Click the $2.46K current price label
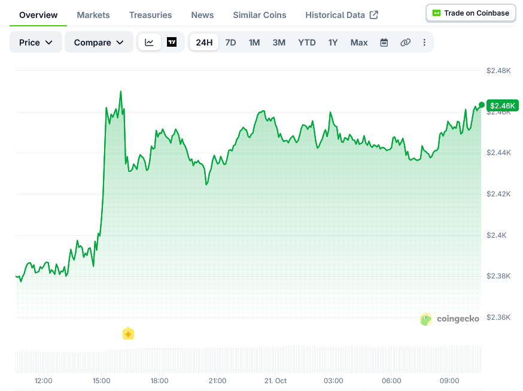The image size is (523, 391). tap(502, 106)
